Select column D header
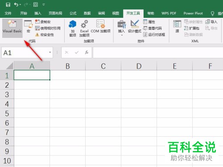 tap(139, 66)
